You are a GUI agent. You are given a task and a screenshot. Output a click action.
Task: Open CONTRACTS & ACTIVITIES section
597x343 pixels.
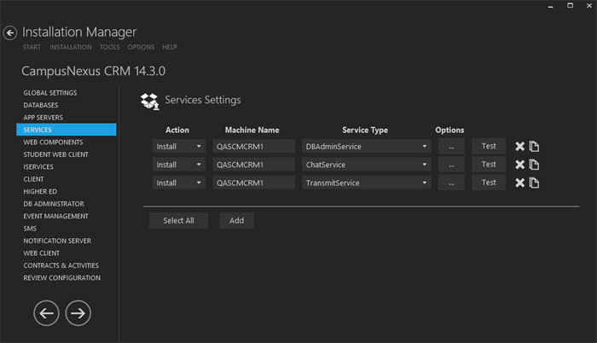point(61,265)
